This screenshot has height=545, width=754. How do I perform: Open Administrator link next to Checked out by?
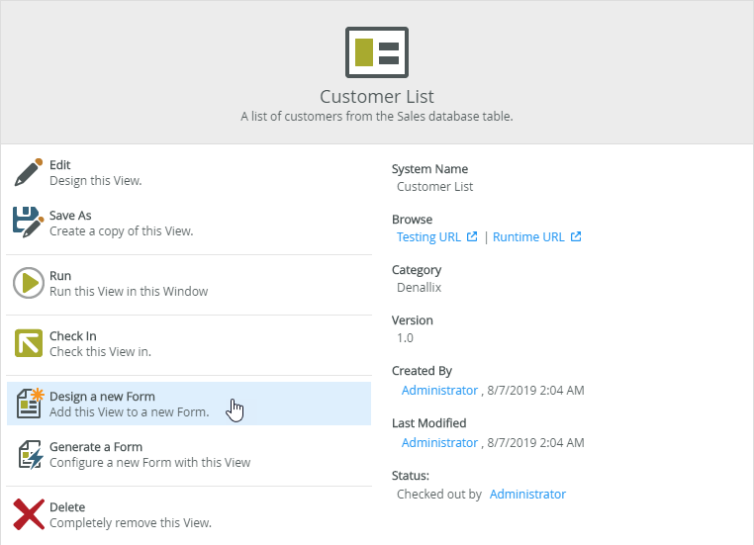click(x=527, y=494)
